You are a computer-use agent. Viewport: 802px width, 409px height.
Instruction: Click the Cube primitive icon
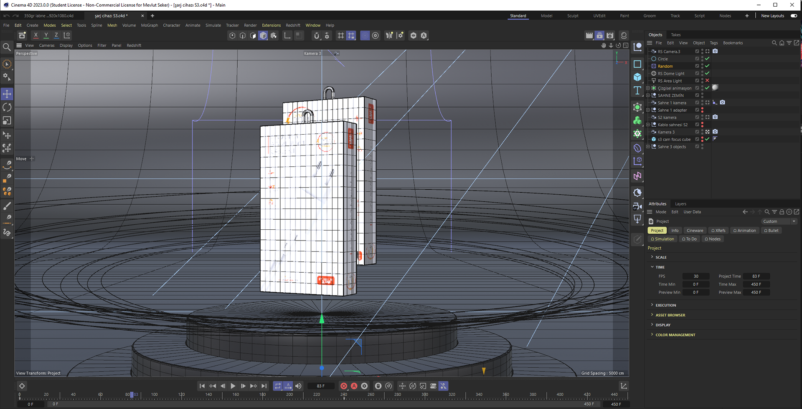tap(637, 77)
